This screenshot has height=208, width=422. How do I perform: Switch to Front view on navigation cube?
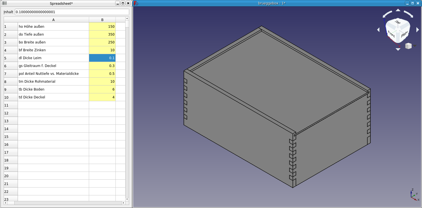(x=391, y=34)
